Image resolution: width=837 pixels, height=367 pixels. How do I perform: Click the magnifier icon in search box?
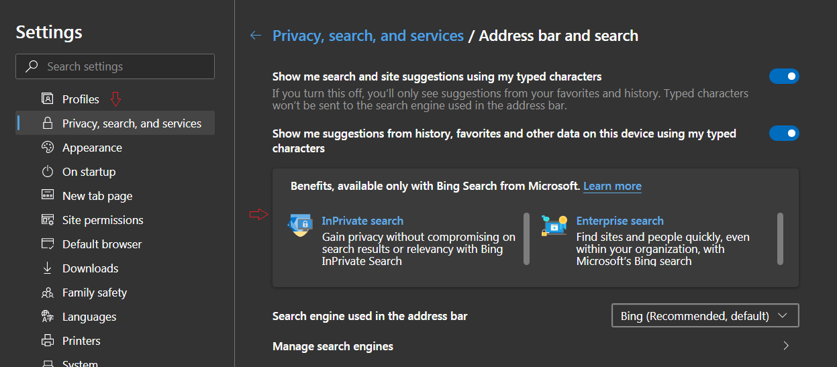32,66
